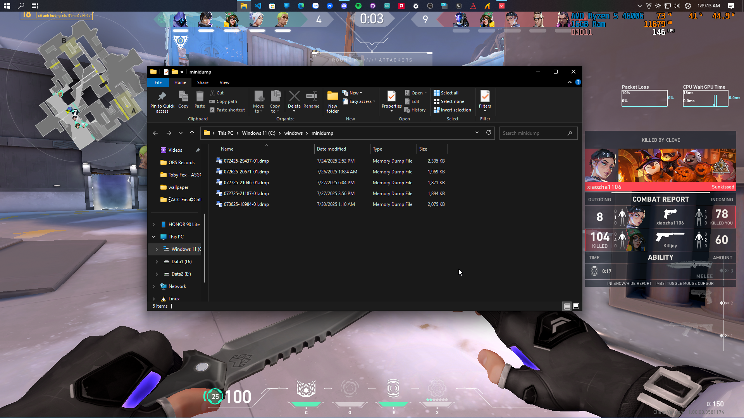
Task: Switch to large icons view layout
Action: point(576,306)
